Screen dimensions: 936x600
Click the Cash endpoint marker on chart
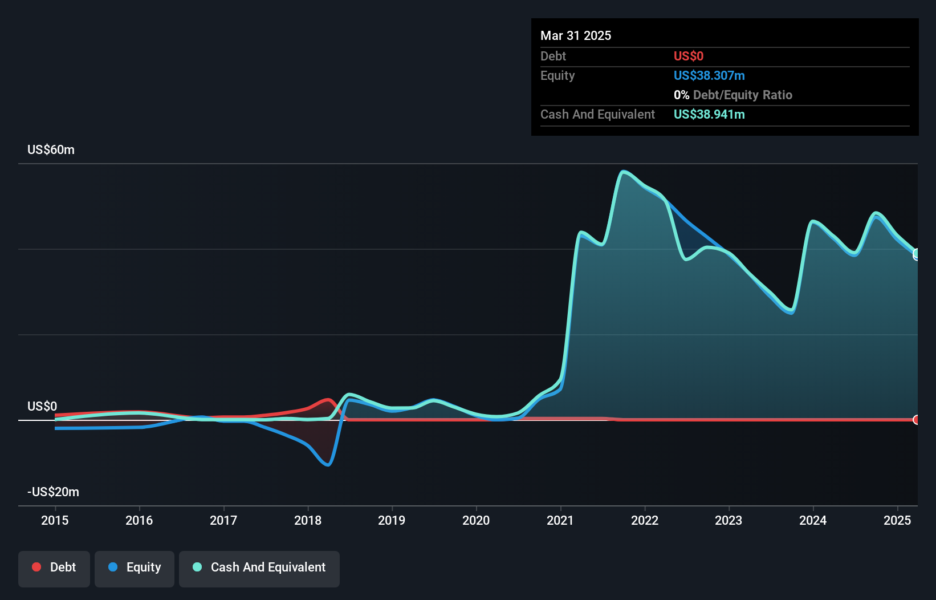coord(917,254)
